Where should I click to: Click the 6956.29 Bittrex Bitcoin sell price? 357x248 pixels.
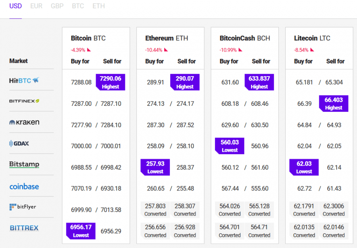click(x=111, y=231)
